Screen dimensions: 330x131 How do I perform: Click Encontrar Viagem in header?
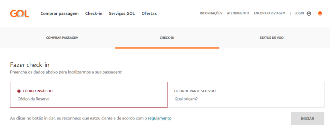pyautogui.click(x=269, y=13)
